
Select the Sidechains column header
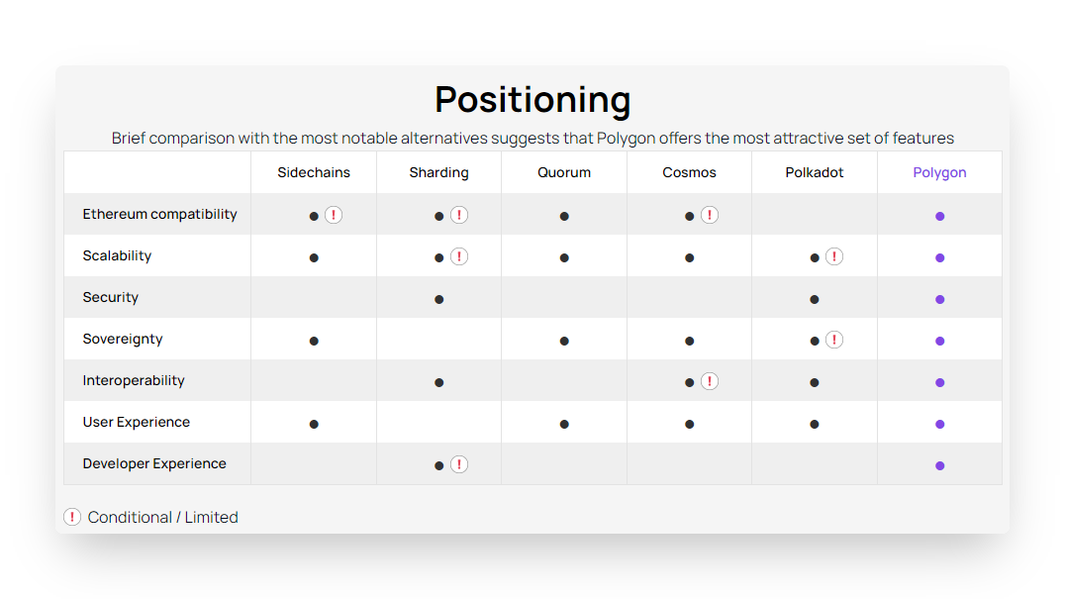(x=314, y=172)
